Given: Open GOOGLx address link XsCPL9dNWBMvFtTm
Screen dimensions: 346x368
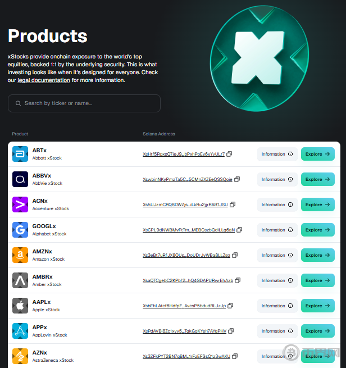Looking at the screenshot, I should pyautogui.click(x=189, y=230).
